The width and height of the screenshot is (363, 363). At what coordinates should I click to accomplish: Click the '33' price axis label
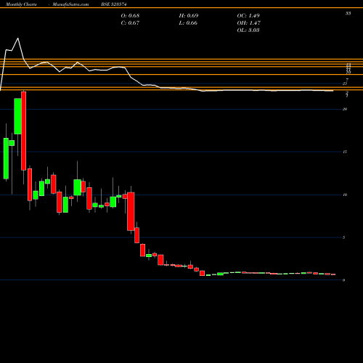click(x=348, y=13)
